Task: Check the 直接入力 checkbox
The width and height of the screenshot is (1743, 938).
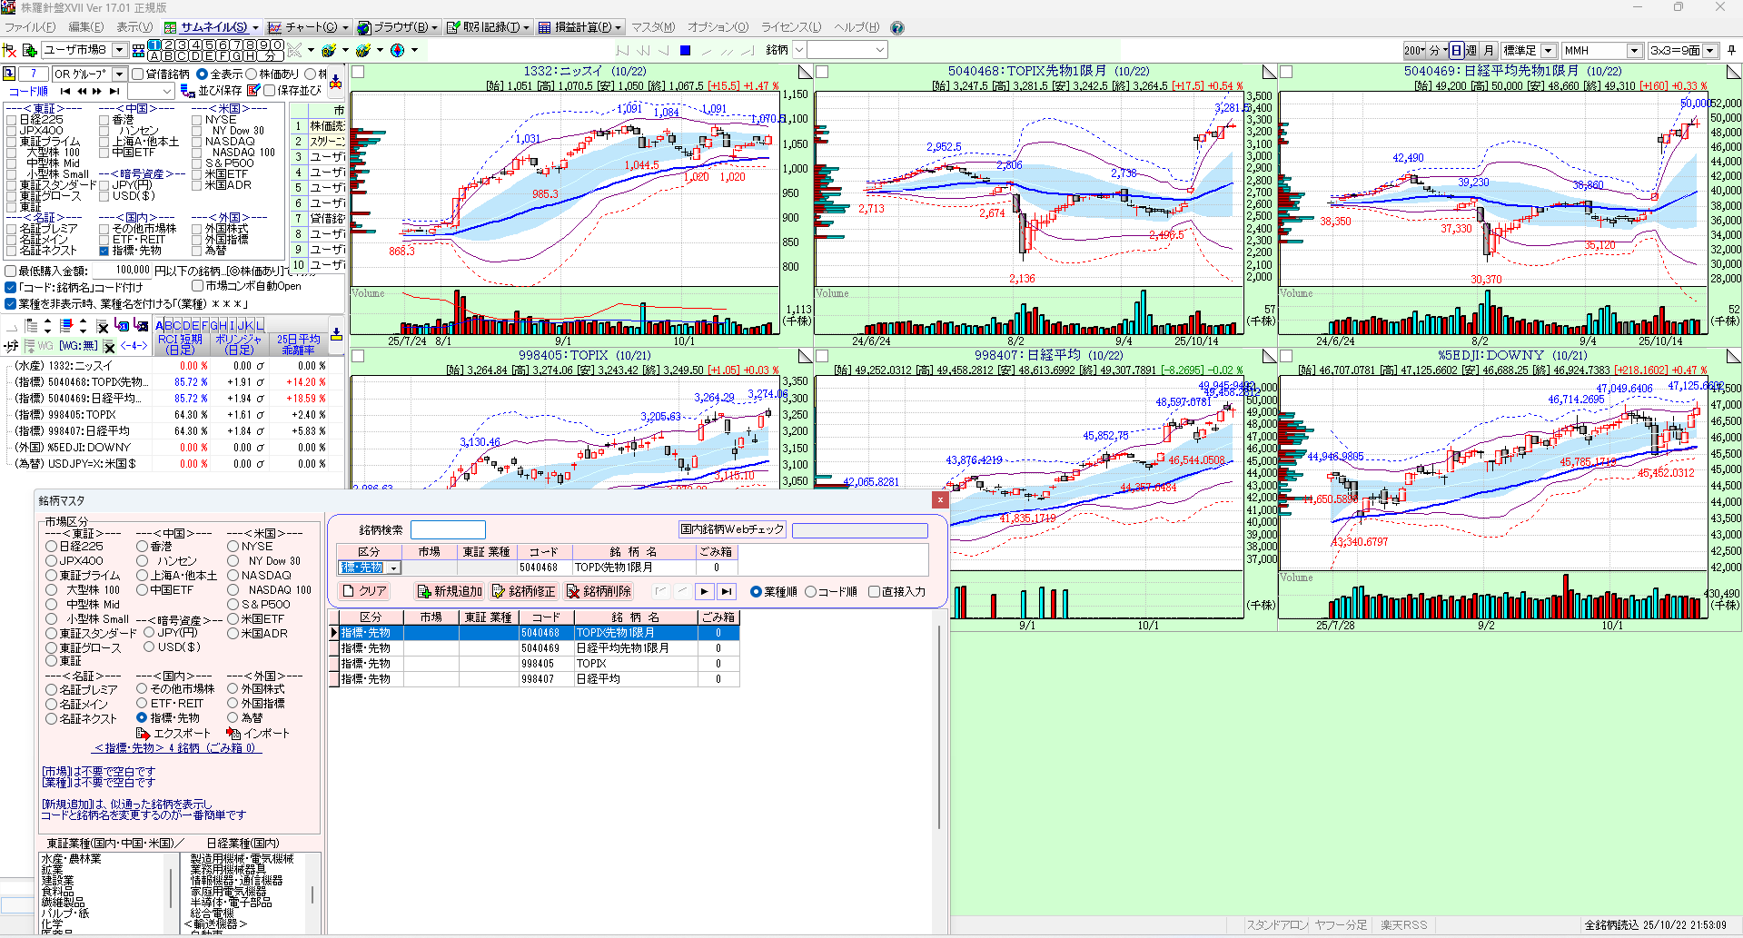Action: tap(874, 591)
